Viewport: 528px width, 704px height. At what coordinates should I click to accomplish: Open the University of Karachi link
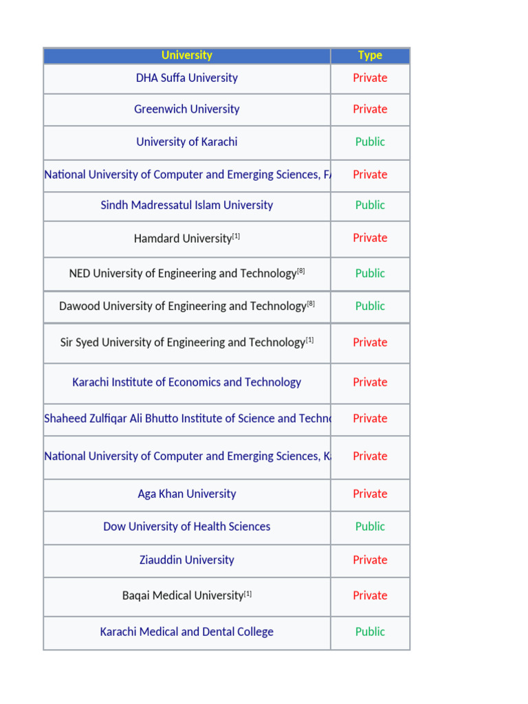pos(186,142)
